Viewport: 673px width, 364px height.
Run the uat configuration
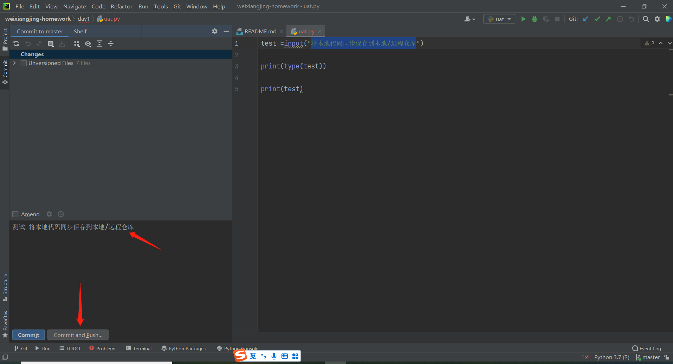tap(523, 19)
